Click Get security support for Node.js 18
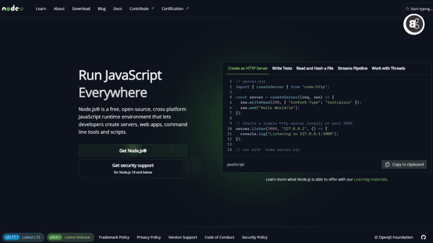The image size is (433, 243). (133, 168)
